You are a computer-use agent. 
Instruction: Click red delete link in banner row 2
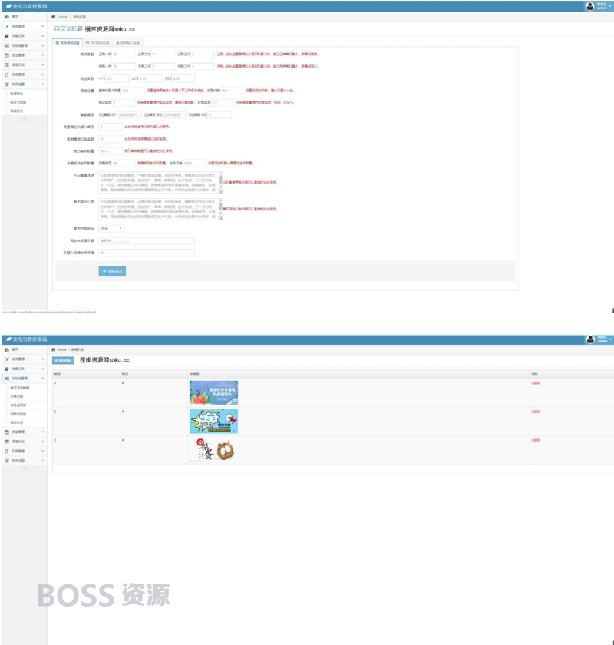(x=536, y=412)
